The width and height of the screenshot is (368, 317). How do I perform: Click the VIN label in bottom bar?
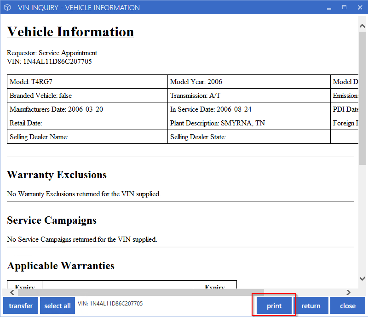coord(110,304)
